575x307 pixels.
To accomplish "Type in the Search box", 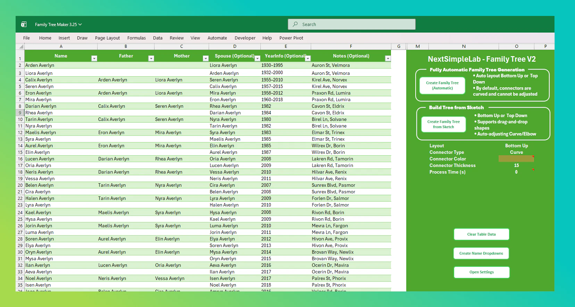I will pos(354,24).
